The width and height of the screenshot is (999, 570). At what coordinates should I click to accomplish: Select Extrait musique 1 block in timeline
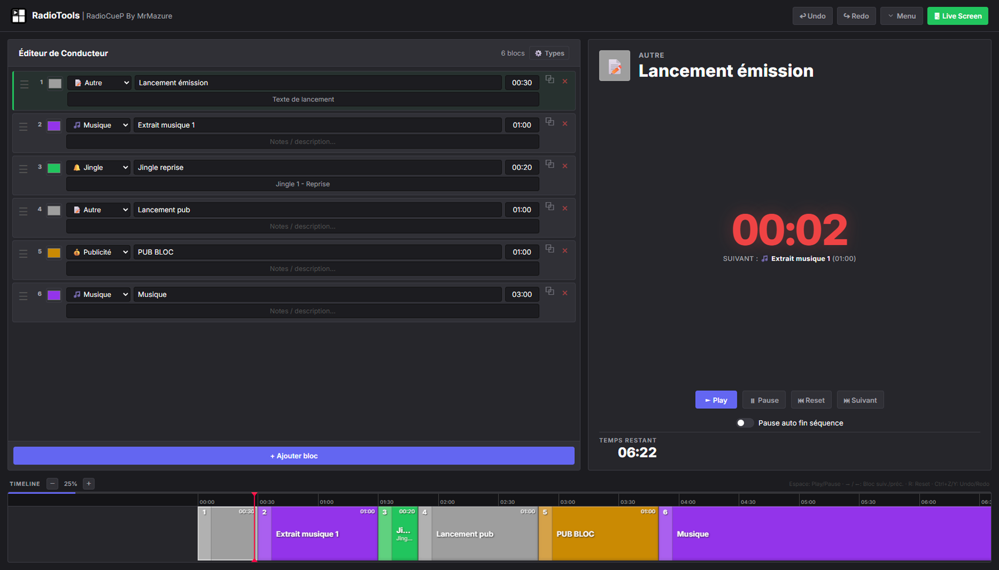point(318,534)
